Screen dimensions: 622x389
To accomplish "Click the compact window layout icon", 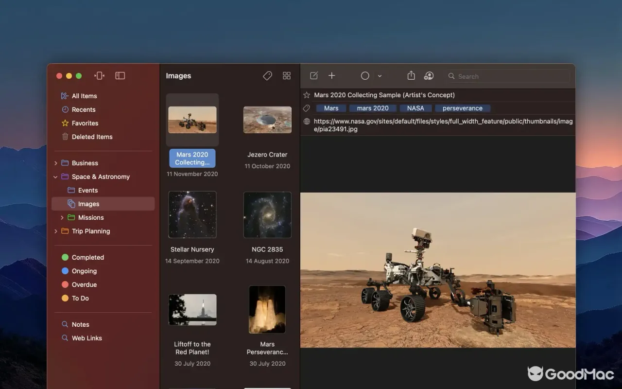I will point(100,76).
